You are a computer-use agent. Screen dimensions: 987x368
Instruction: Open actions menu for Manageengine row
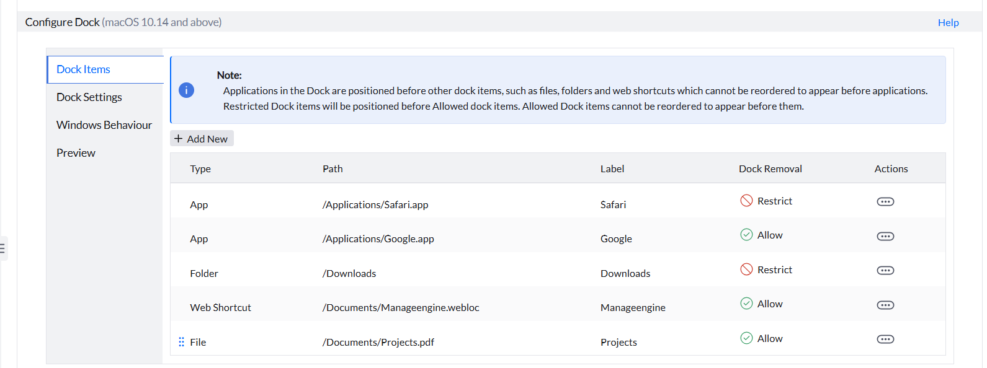885,305
